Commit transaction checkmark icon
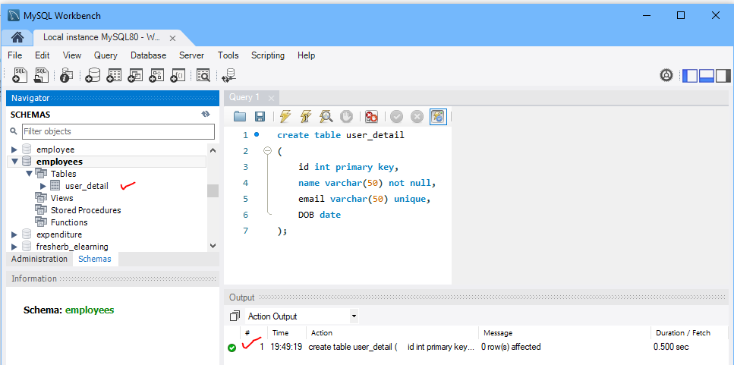 [396, 117]
